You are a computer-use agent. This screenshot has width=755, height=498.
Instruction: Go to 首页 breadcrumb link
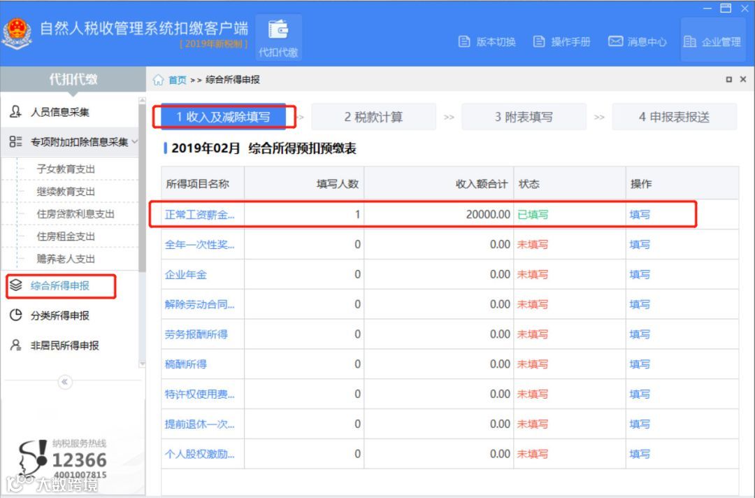pyautogui.click(x=177, y=80)
